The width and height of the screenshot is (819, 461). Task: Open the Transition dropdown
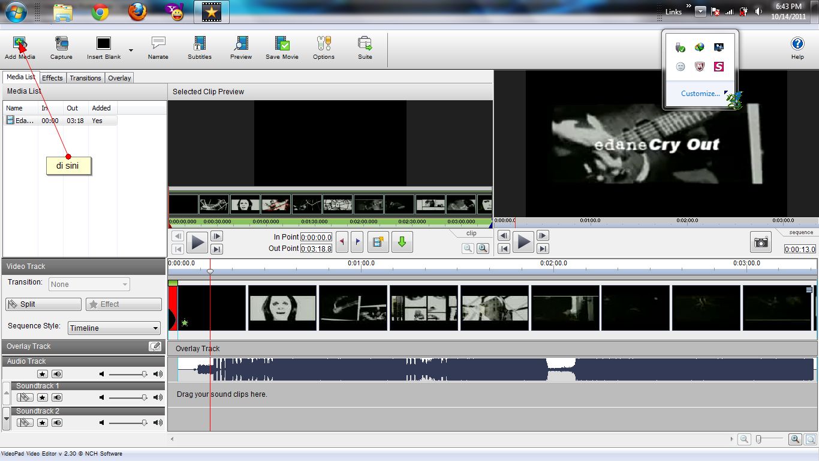click(89, 285)
